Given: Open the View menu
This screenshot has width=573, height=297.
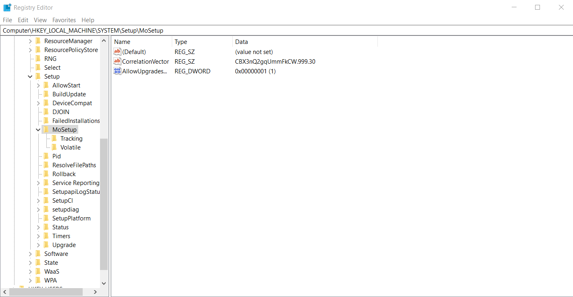Looking at the screenshot, I should 40,20.
